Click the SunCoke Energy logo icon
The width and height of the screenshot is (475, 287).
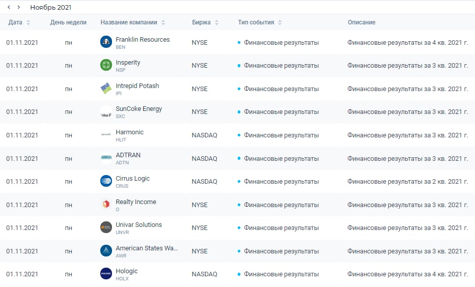coord(106,111)
